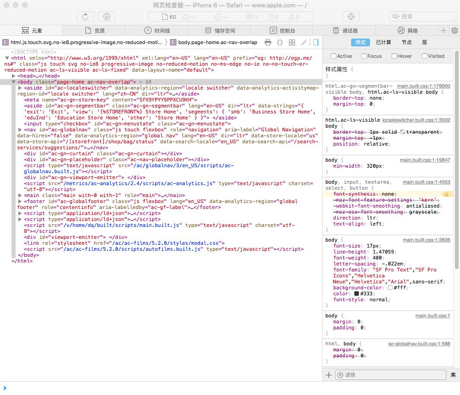460x395 pixels.
Task: Toggle the right details sidebar icon
Action: (316, 42)
